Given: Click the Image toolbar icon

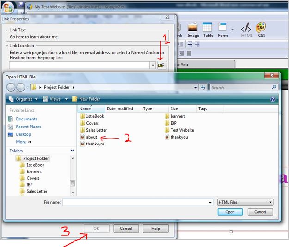Looking at the screenshot, I should tap(193, 30).
